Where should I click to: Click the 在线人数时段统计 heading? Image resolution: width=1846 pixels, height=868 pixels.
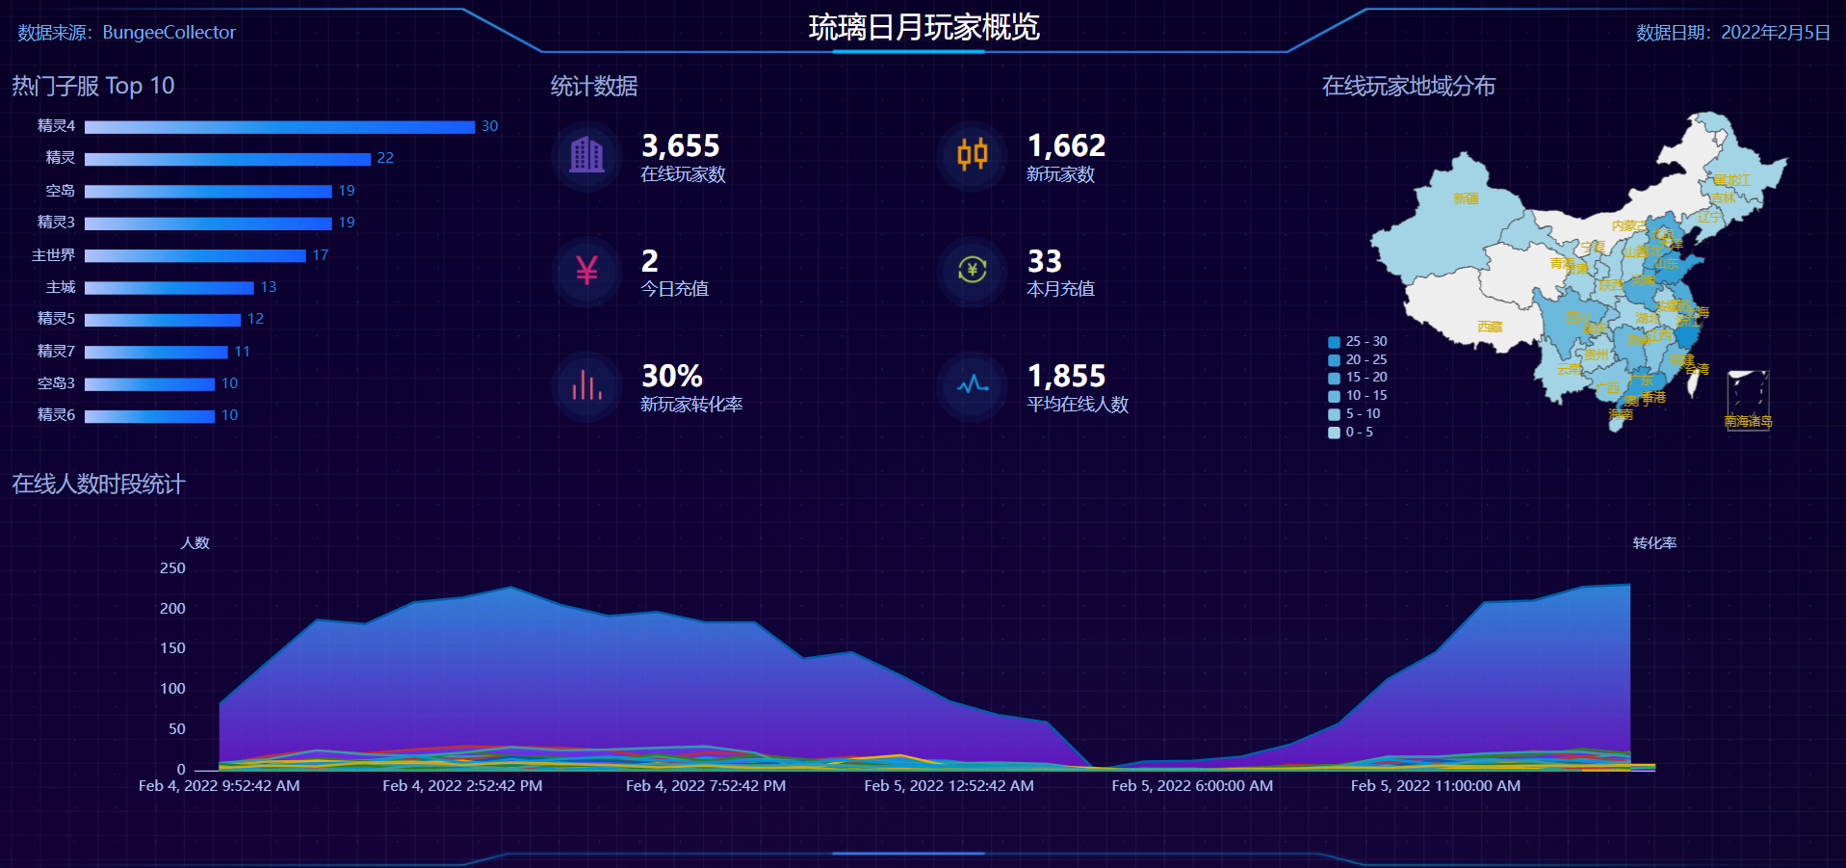pos(98,484)
